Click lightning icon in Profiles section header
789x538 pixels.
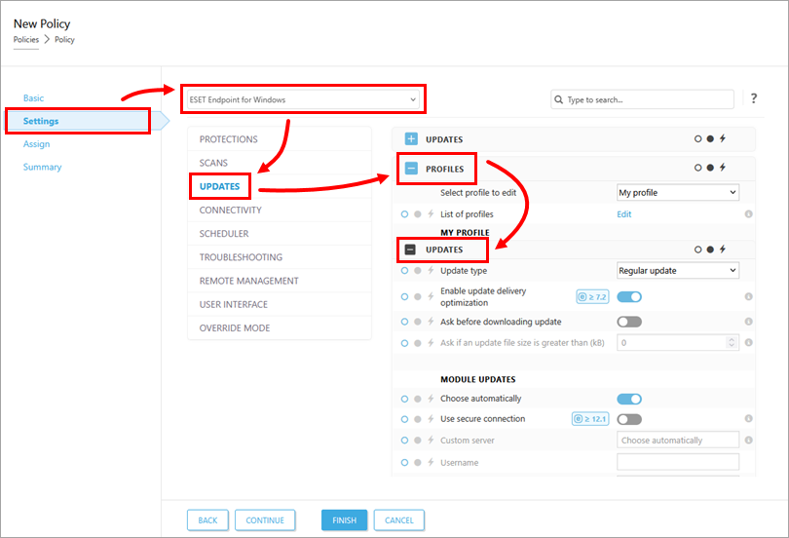point(723,169)
